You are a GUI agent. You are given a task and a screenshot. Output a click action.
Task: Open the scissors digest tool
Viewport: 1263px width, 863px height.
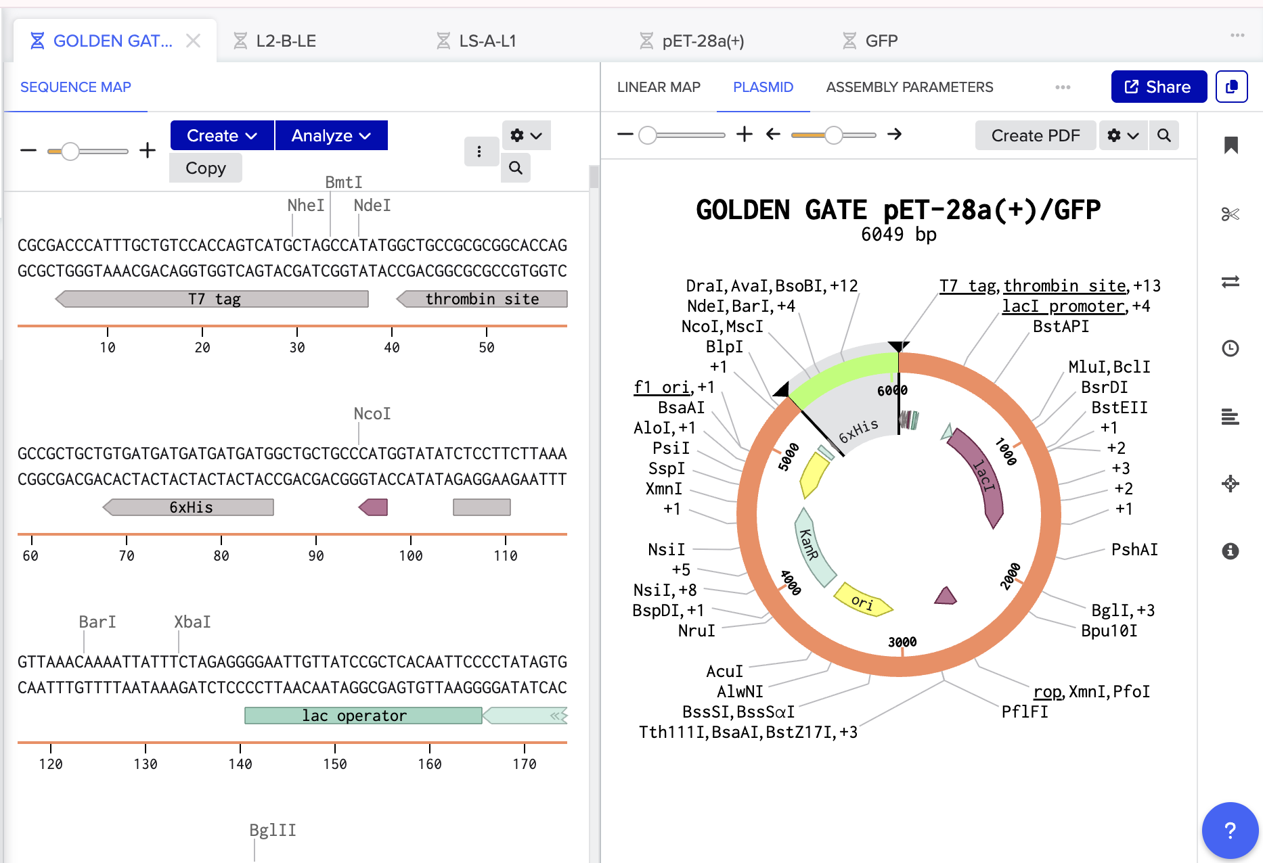pos(1231,214)
